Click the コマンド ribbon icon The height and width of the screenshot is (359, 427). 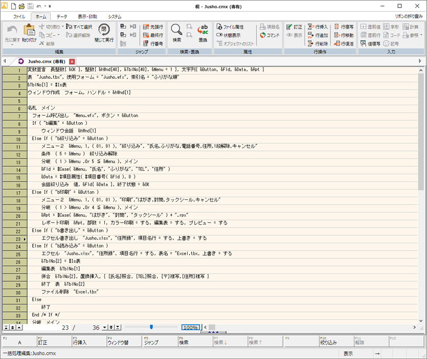pos(269,35)
